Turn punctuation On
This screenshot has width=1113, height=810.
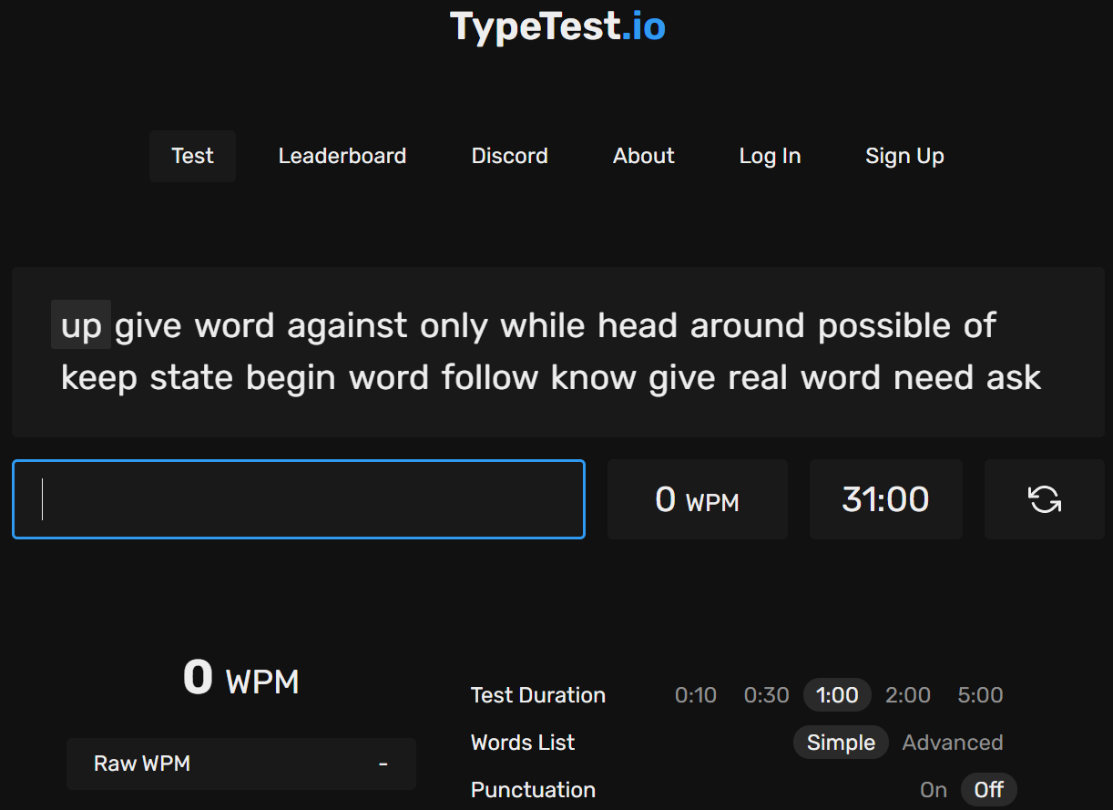coord(933,790)
